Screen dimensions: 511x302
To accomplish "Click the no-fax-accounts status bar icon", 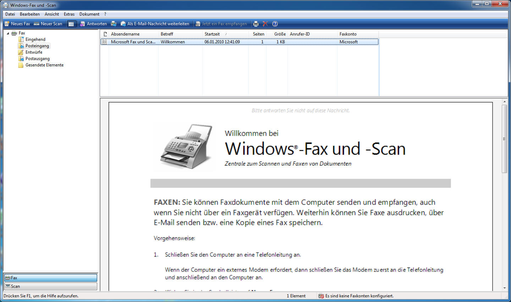I will click(x=321, y=296).
